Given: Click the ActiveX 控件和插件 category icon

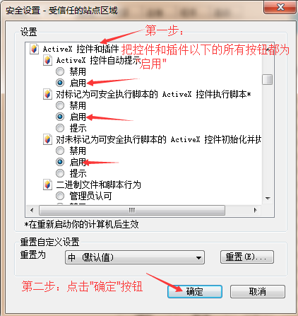Looking at the screenshot, I should pyautogui.click(x=34, y=49).
